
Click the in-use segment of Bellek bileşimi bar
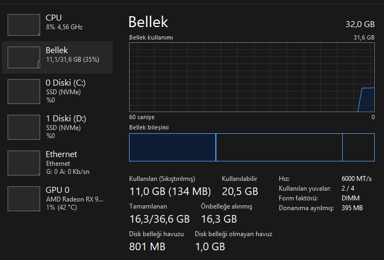tap(172, 147)
